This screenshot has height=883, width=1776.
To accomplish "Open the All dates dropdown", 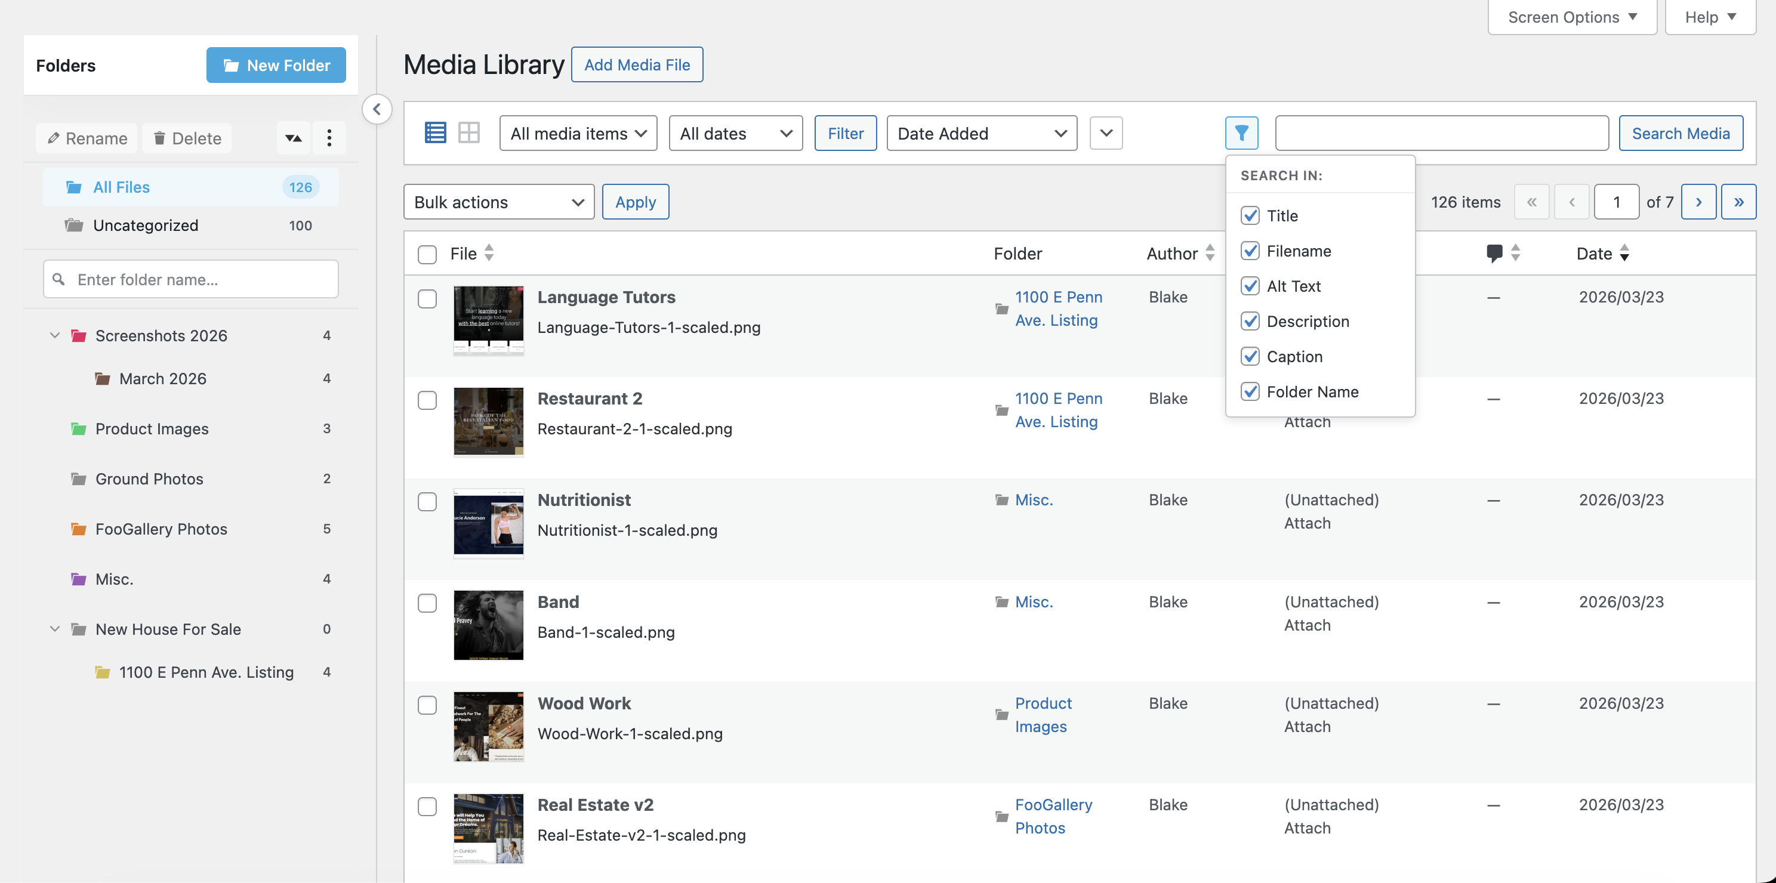I will pos(735,132).
